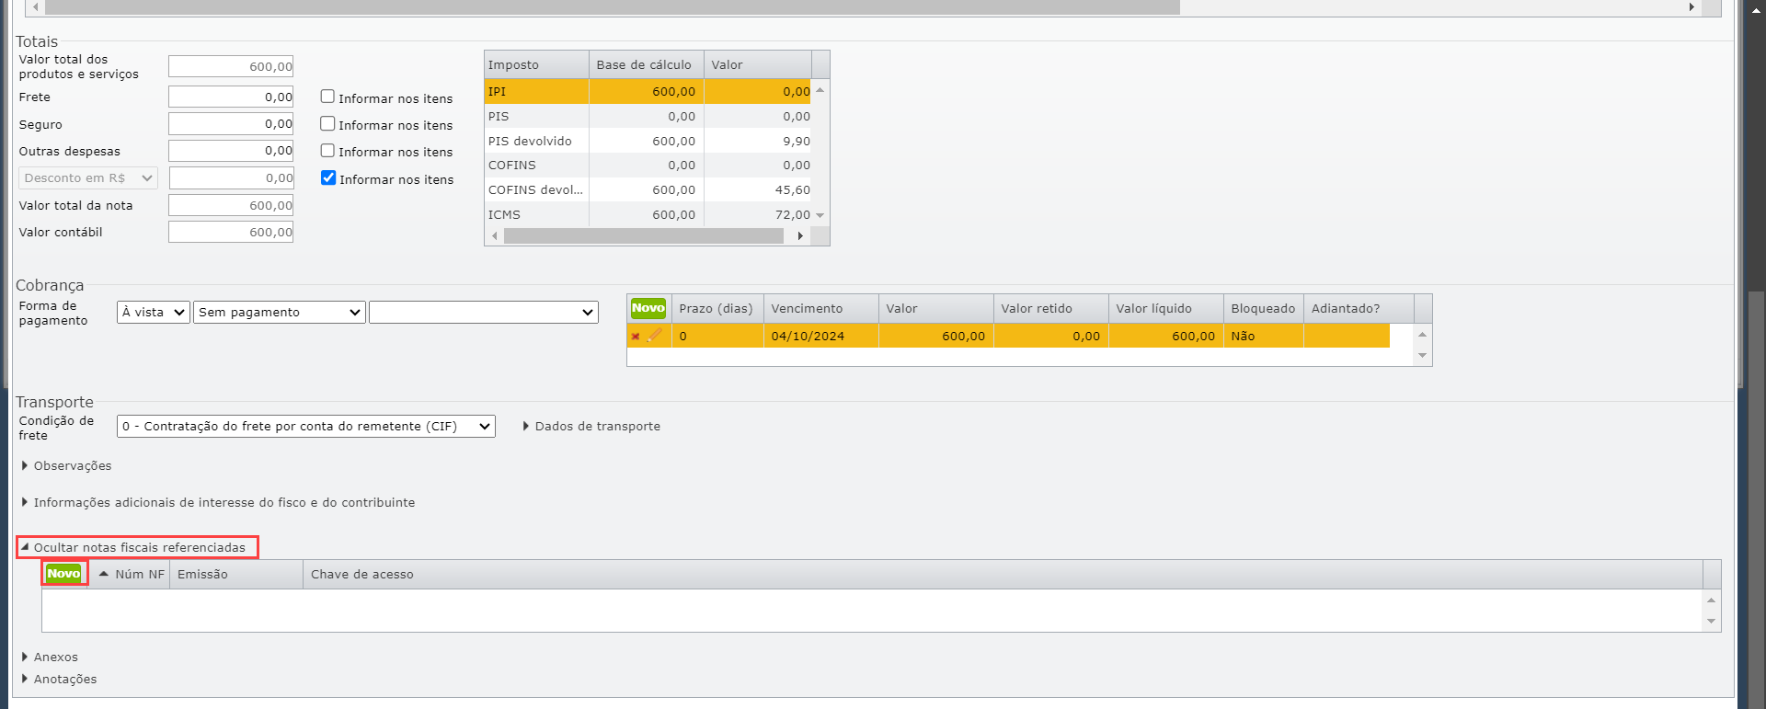Uncheck 'Informar nos itens' for Desconto
The width and height of the screenshot is (1766, 709).
point(328,177)
